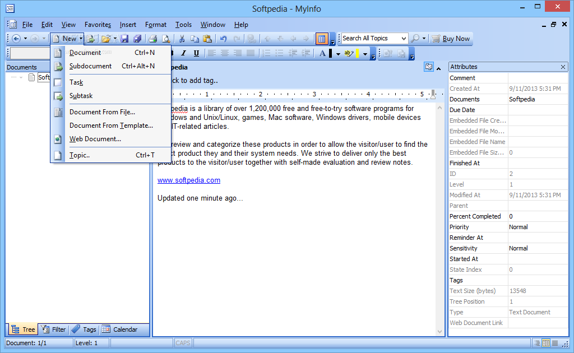The width and height of the screenshot is (574, 353).
Task: Switch to the Tags tab
Action: tap(84, 329)
